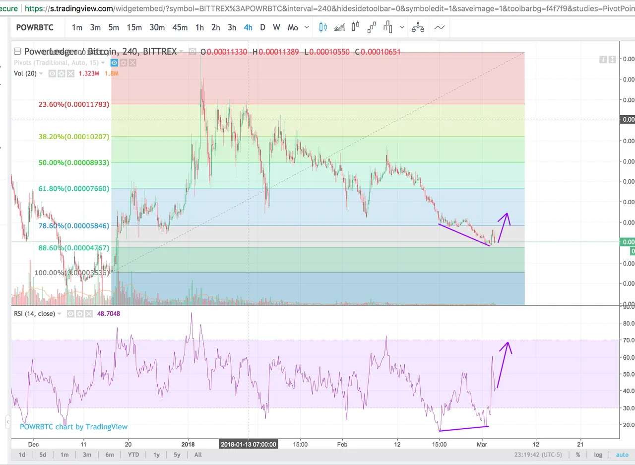Viewport: 635px width, 465px height.
Task: Open more intervals dropdown after Mo
Action: (307, 28)
